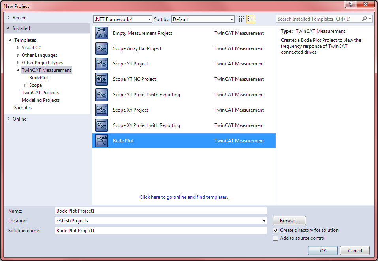This screenshot has width=378, height=261.
Task: Expand the Other Languages node arrow
Action: click(18, 55)
